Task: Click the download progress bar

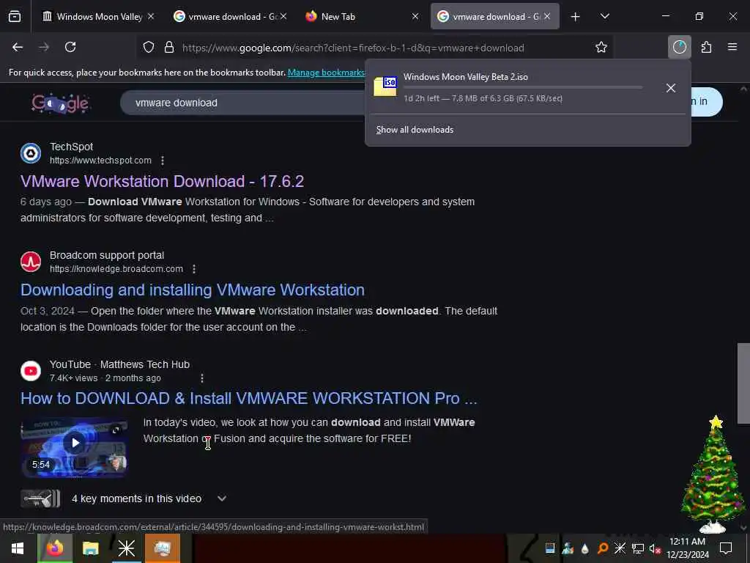Action: point(523,88)
